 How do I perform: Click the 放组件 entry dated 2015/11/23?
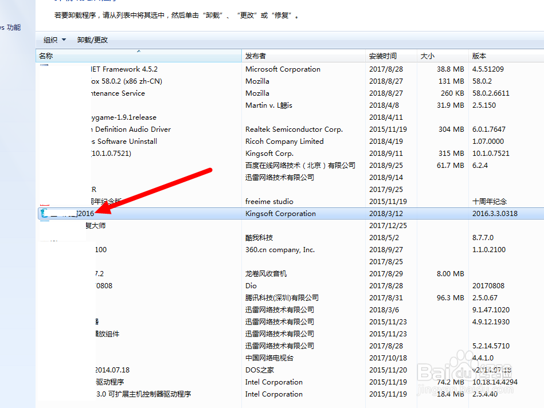[291, 334]
